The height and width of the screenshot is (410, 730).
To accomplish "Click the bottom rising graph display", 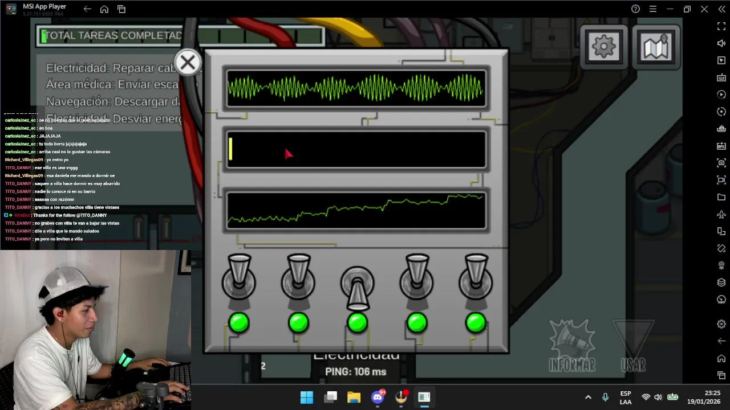I will coord(356,210).
